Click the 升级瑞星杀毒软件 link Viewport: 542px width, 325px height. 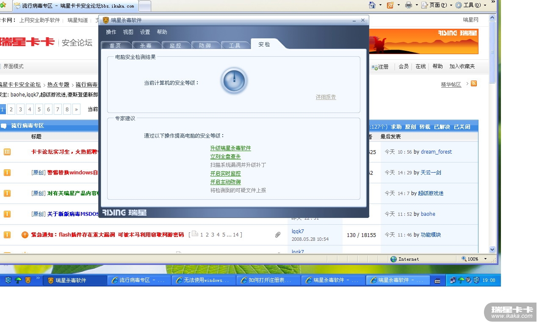tap(230, 148)
